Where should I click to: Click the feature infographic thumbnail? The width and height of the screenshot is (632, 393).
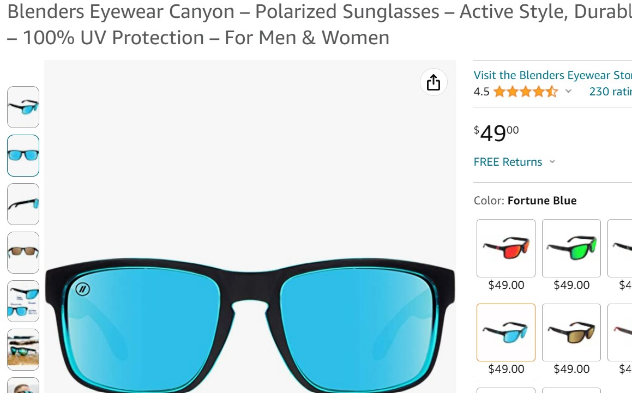pyautogui.click(x=23, y=301)
